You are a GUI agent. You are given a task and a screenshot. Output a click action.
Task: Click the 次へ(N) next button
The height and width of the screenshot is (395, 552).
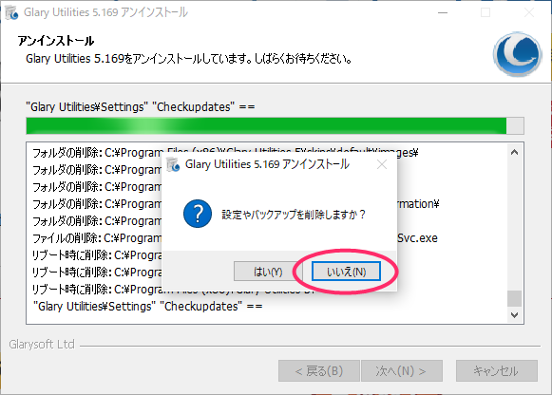point(402,370)
